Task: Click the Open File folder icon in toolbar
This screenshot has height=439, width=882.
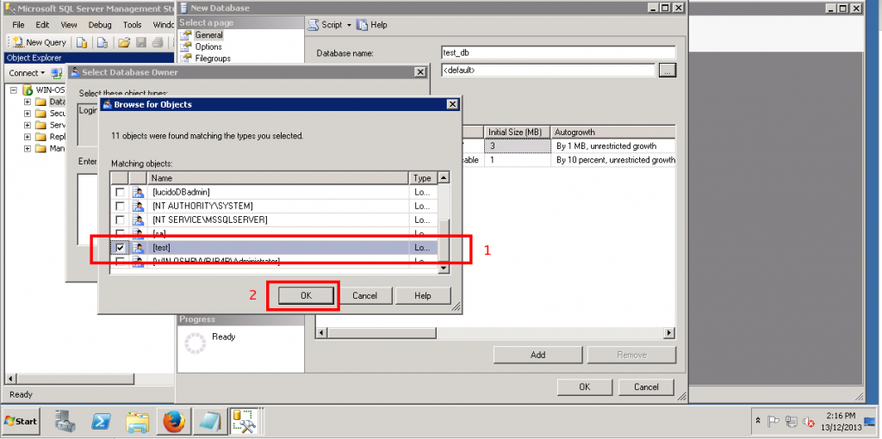Action: point(124,42)
